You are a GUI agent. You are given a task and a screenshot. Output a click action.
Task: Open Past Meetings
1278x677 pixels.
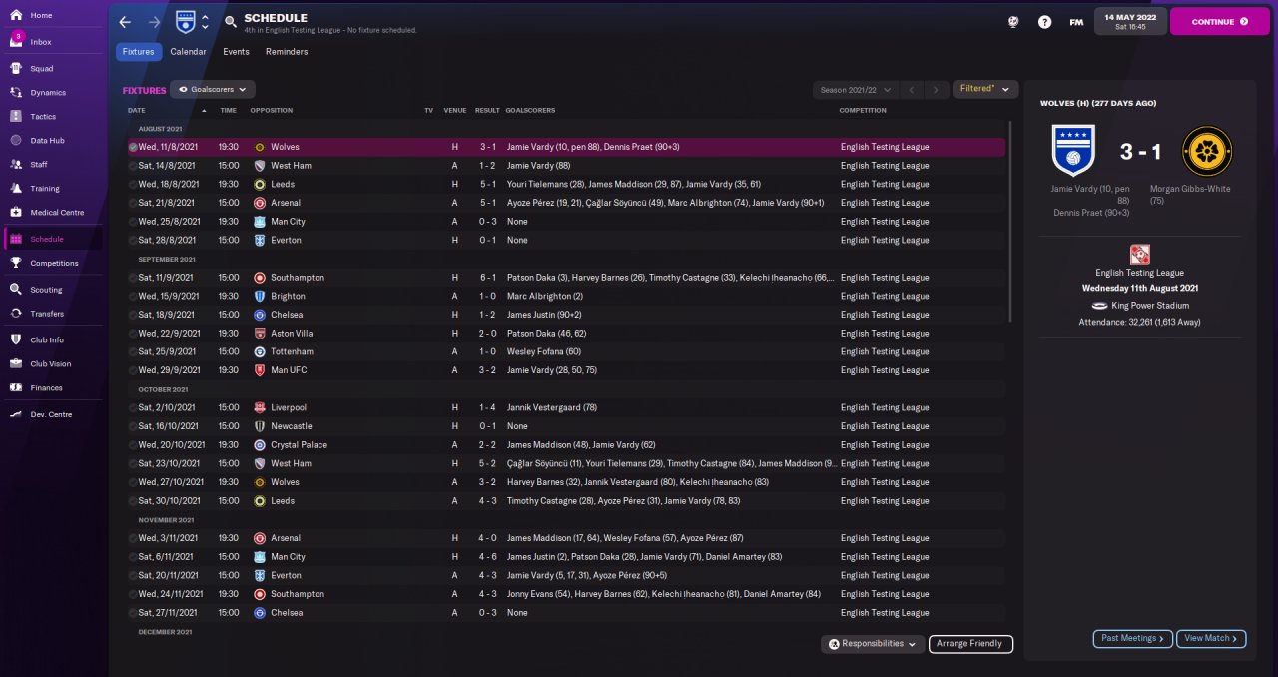1132,639
